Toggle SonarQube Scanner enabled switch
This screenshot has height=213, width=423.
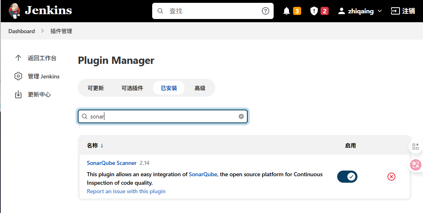tap(347, 177)
